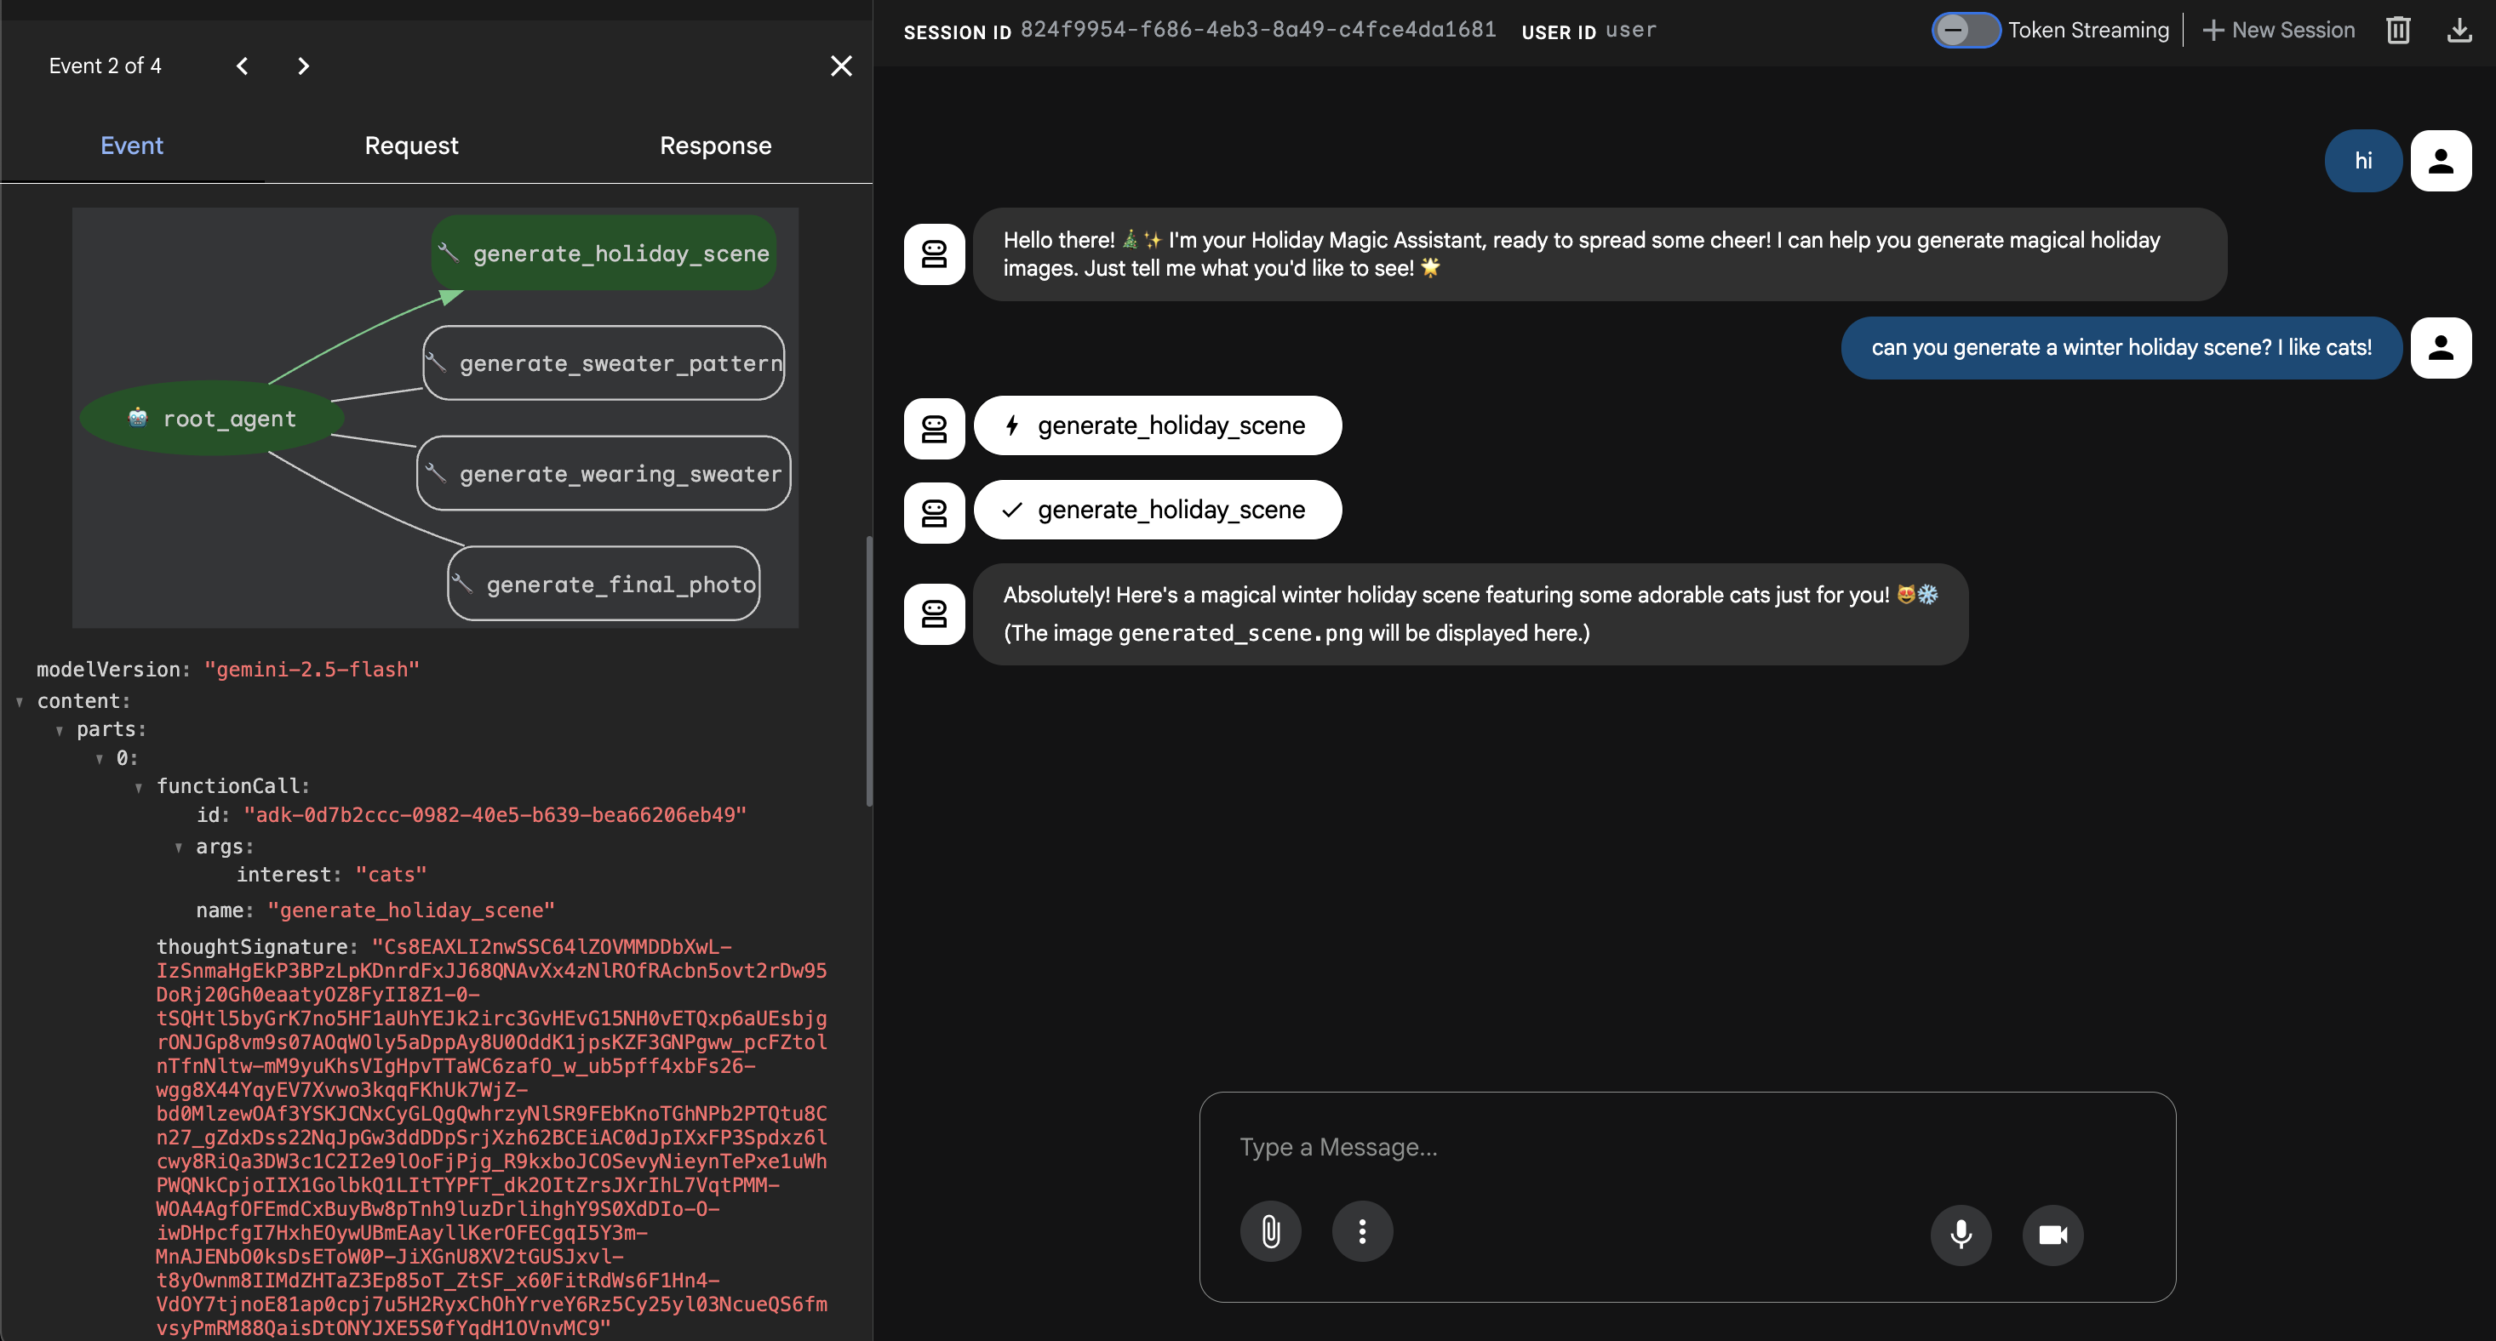
Task: Collapse the functionCall tree node
Action: coord(139,787)
